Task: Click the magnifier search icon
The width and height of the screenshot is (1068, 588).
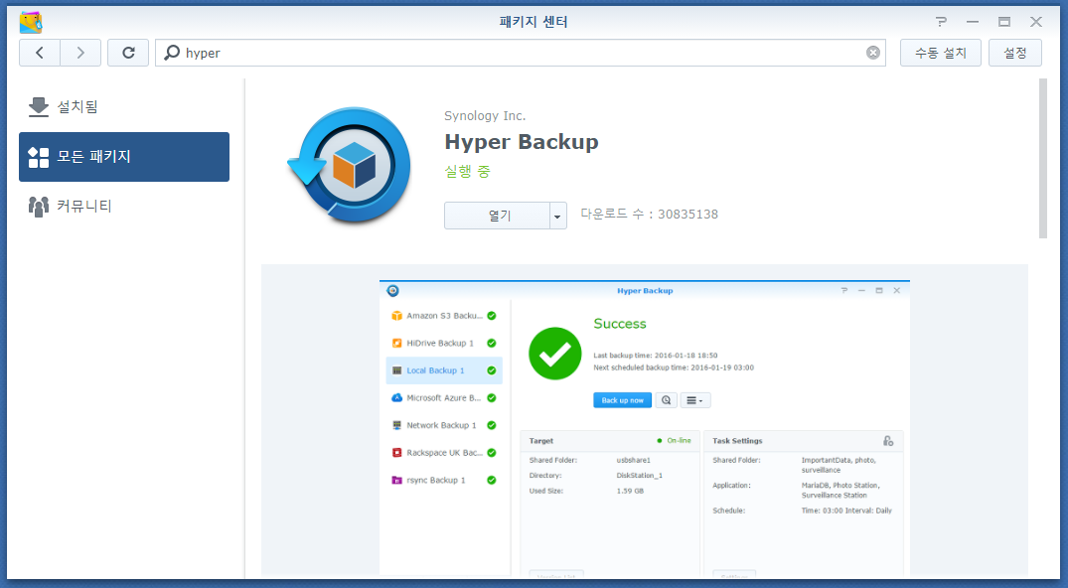Action: [172, 53]
